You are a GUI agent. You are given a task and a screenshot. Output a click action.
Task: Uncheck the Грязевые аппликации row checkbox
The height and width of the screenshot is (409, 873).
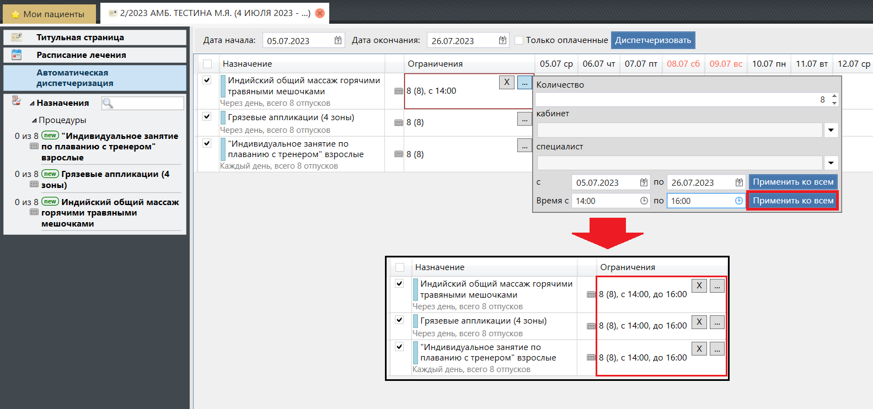pos(207,116)
